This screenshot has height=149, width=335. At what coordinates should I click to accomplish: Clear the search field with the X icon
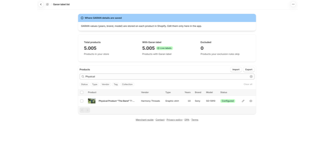tap(251, 76)
